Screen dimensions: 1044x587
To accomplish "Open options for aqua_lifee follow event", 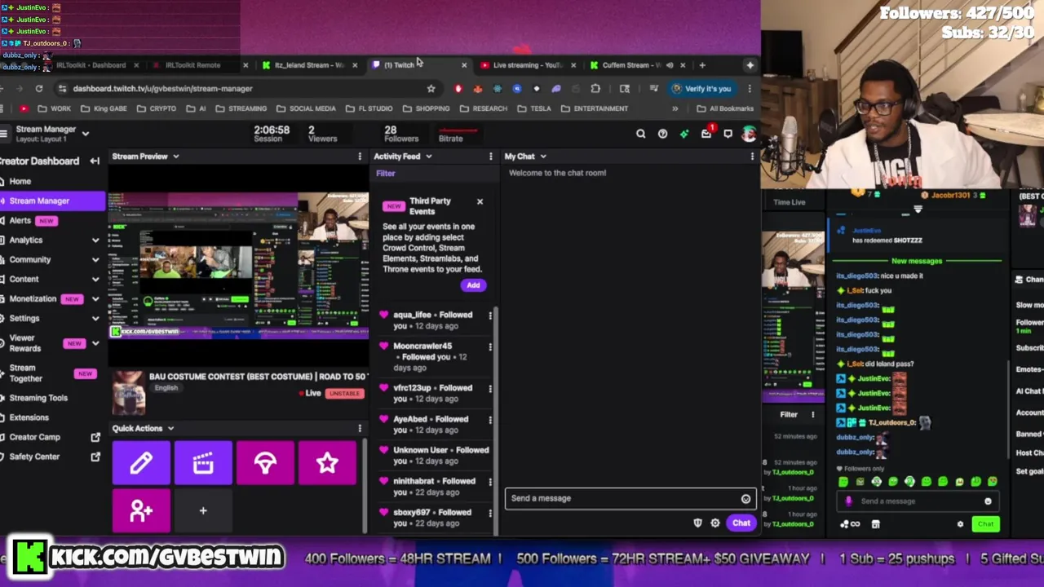I will coord(490,316).
